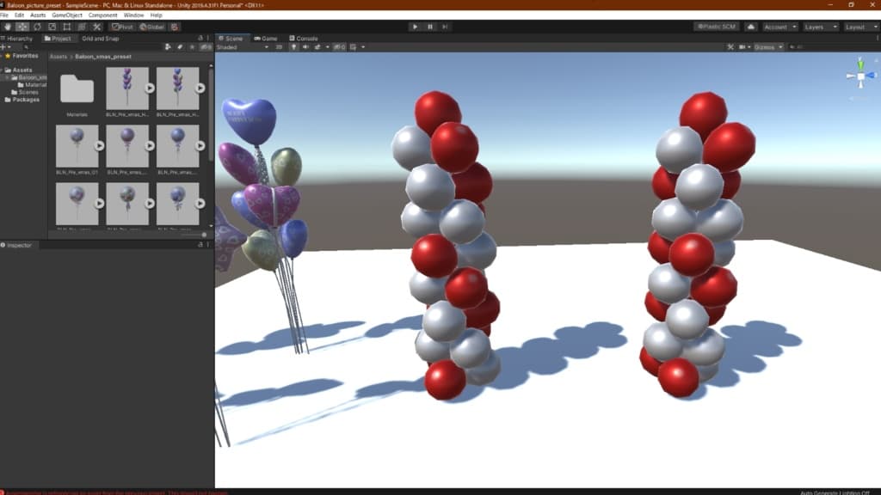Screen dimensions: 881x495
Task: Select the Scale tool
Action: coord(52,27)
